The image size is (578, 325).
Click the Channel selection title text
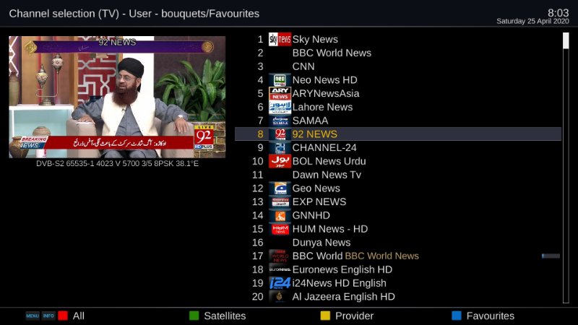coord(134,14)
